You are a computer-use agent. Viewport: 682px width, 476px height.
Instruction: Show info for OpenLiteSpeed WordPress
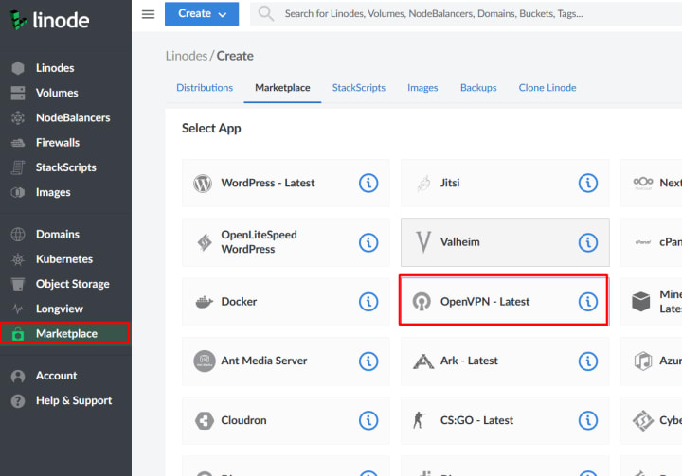pos(368,242)
